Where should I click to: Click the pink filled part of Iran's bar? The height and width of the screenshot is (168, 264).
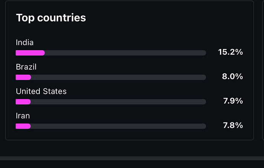click(23, 126)
